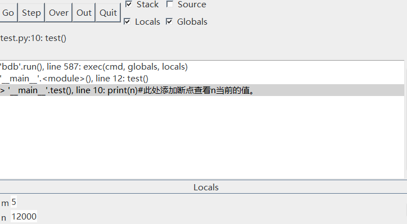The width and height of the screenshot is (407, 224).
Task: Click the value 12000 of variable n
Action: coord(24,217)
